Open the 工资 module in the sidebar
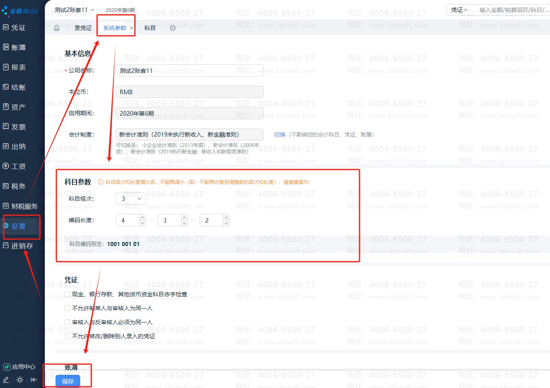The height and width of the screenshot is (388, 550). click(x=15, y=166)
